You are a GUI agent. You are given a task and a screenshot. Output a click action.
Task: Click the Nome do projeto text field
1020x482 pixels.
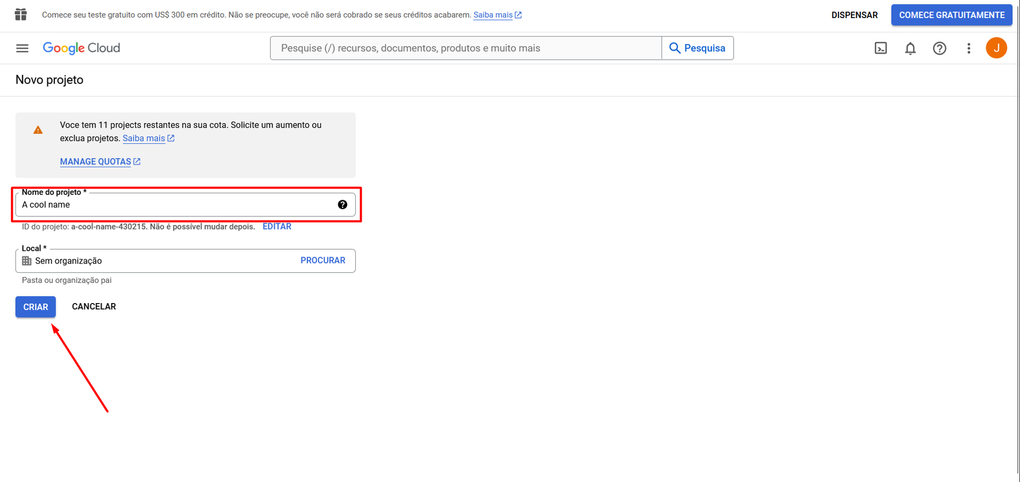tap(185, 205)
